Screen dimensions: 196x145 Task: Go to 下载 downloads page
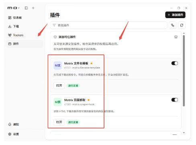point(24,26)
